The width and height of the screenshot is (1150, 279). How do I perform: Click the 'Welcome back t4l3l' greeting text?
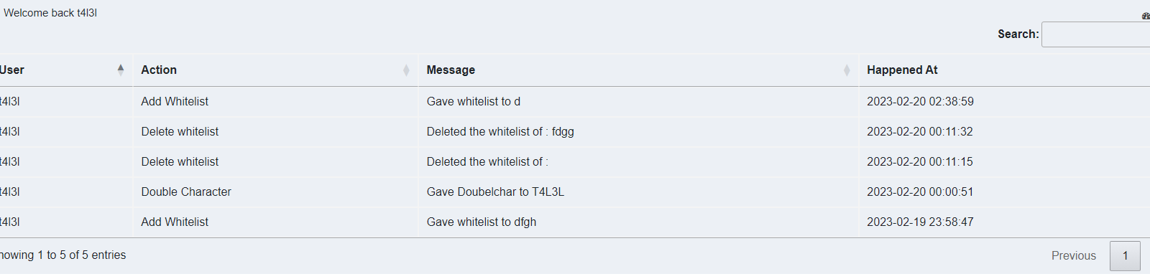click(50, 13)
